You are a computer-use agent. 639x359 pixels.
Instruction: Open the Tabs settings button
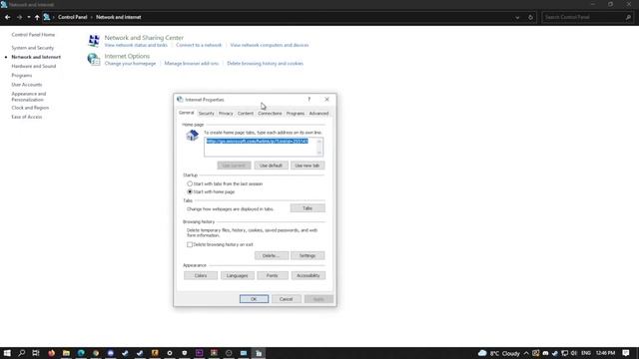click(x=308, y=208)
